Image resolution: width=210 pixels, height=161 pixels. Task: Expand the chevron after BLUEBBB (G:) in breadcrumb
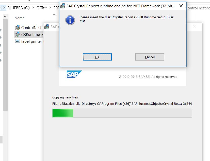(x=33, y=8)
